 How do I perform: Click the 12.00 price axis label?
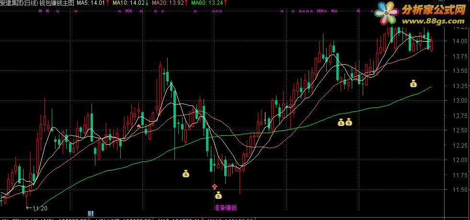[x=459, y=160]
